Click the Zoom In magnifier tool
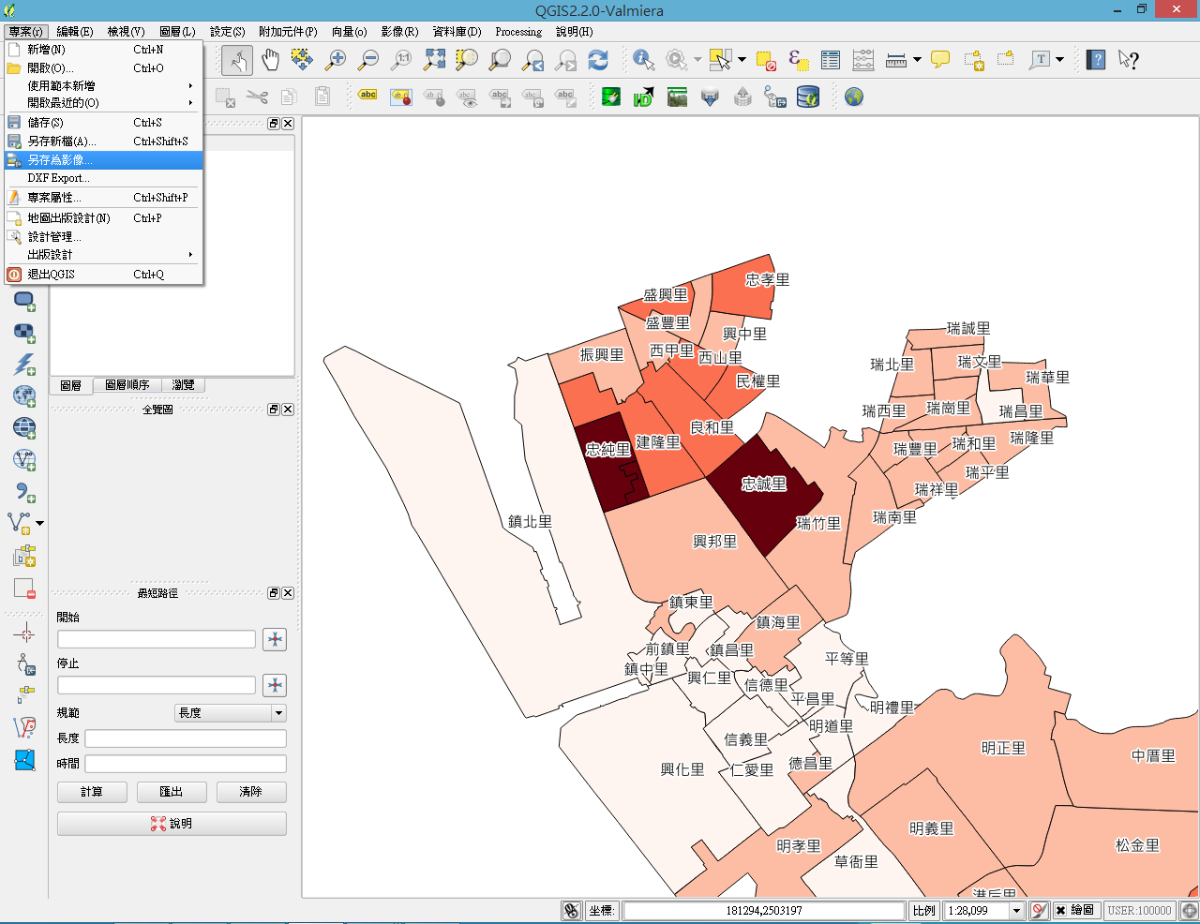1200x924 pixels. tap(336, 60)
